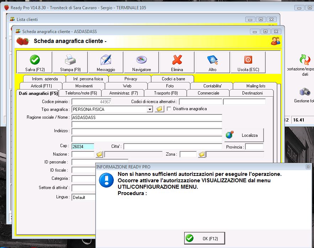Switch to Inf. persona fisica tab
The height and width of the screenshot is (248, 314).
pyautogui.click(x=88, y=79)
